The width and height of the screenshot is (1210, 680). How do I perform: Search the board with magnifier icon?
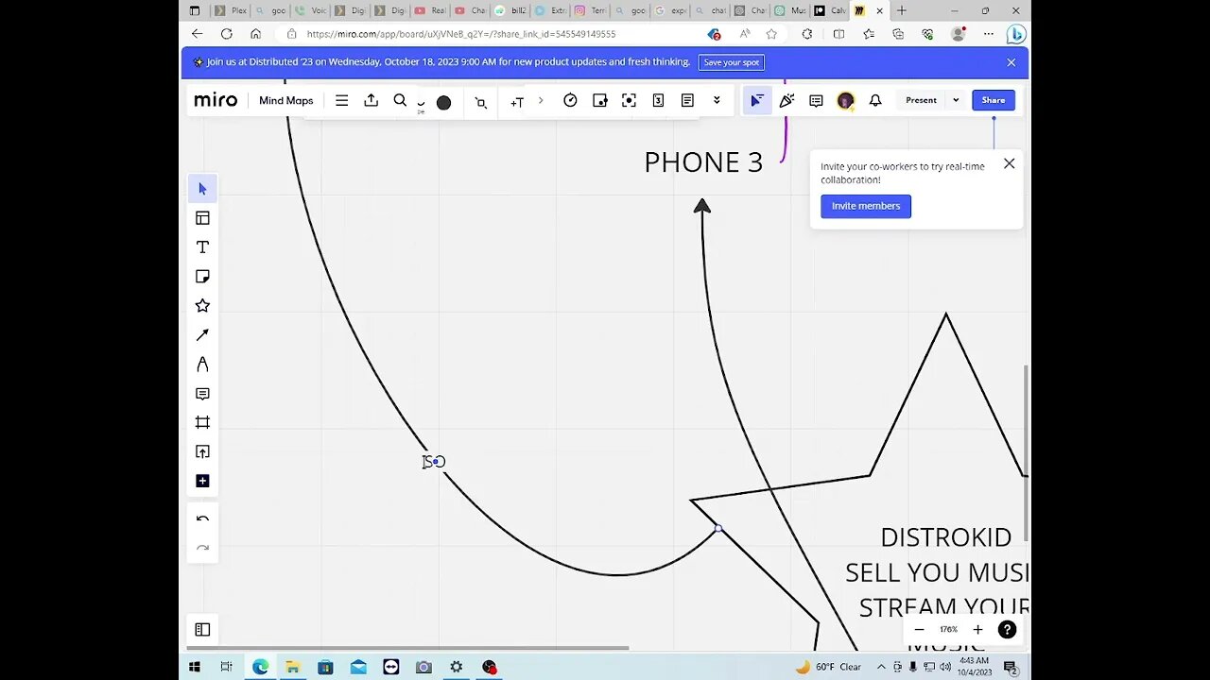pyautogui.click(x=400, y=101)
